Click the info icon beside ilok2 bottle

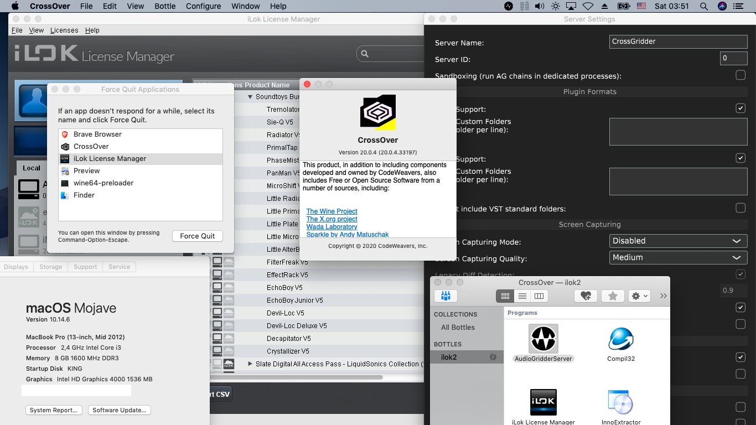point(493,357)
